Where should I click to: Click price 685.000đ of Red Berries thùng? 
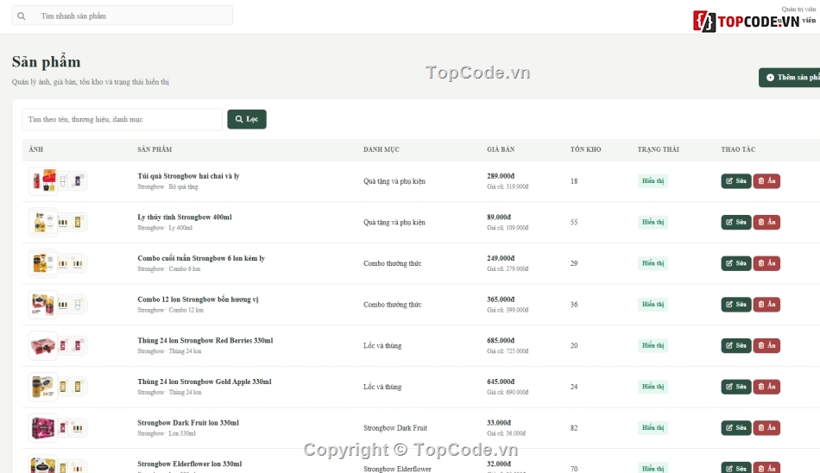tap(501, 341)
